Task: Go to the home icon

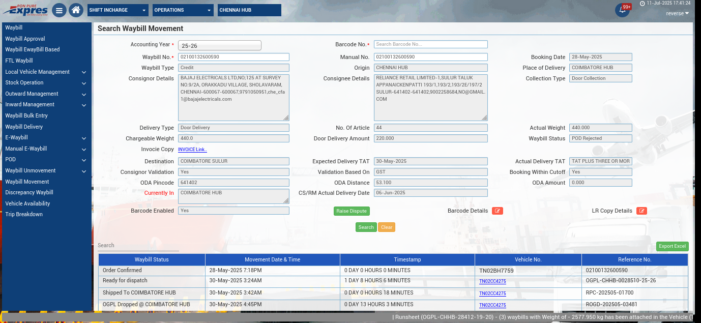Action: click(76, 10)
